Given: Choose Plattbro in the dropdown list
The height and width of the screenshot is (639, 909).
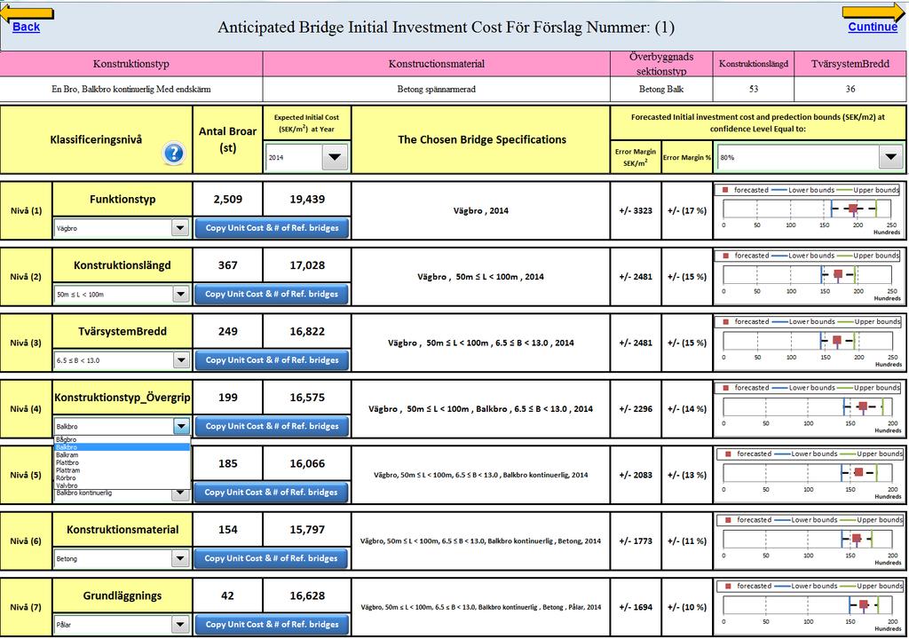Looking at the screenshot, I should [122, 462].
